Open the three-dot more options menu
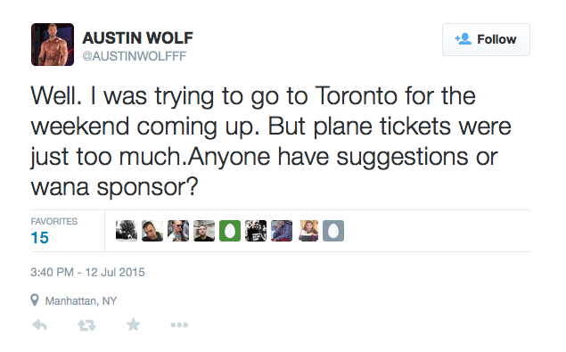The image size is (566, 352). click(x=179, y=325)
